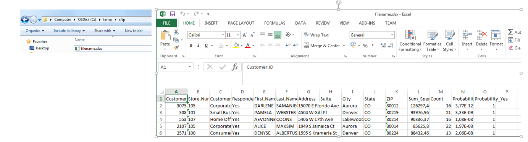Switch to the DATA ribbon tab
Image resolution: width=528 pixels, height=142 pixels.
point(300,23)
